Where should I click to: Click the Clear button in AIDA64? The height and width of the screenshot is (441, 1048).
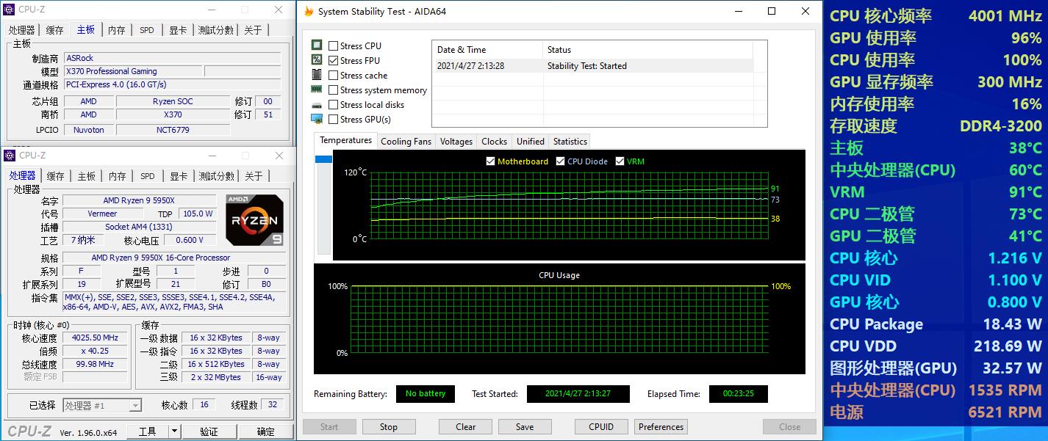pos(466,427)
